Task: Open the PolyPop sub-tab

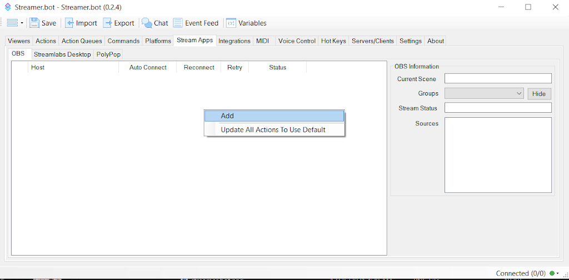Action: coord(108,54)
